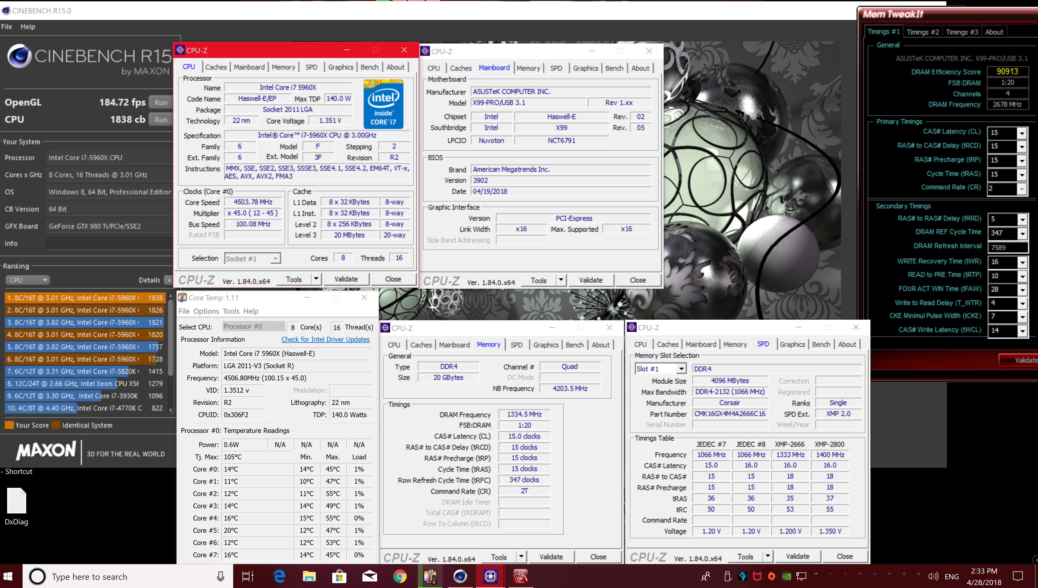Click Tools button in red CPU-Z window
Viewport: 1038px width, 588px height.
pos(294,279)
